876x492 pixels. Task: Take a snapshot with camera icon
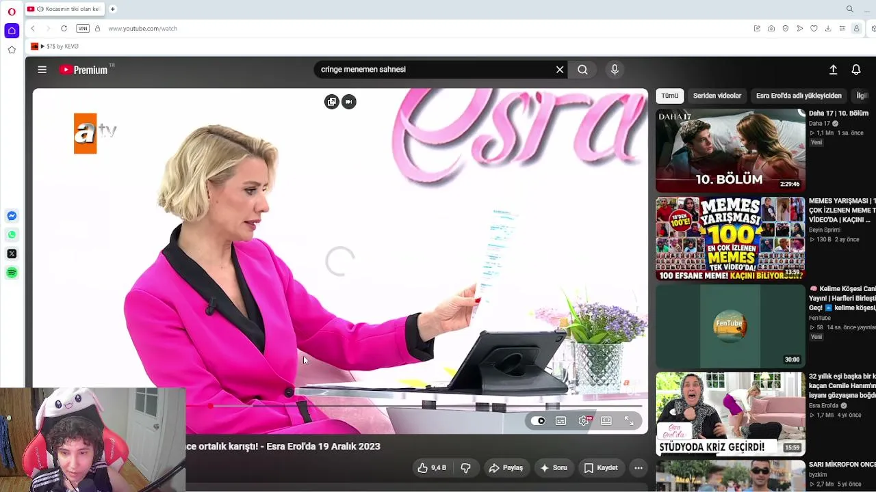pos(771,29)
